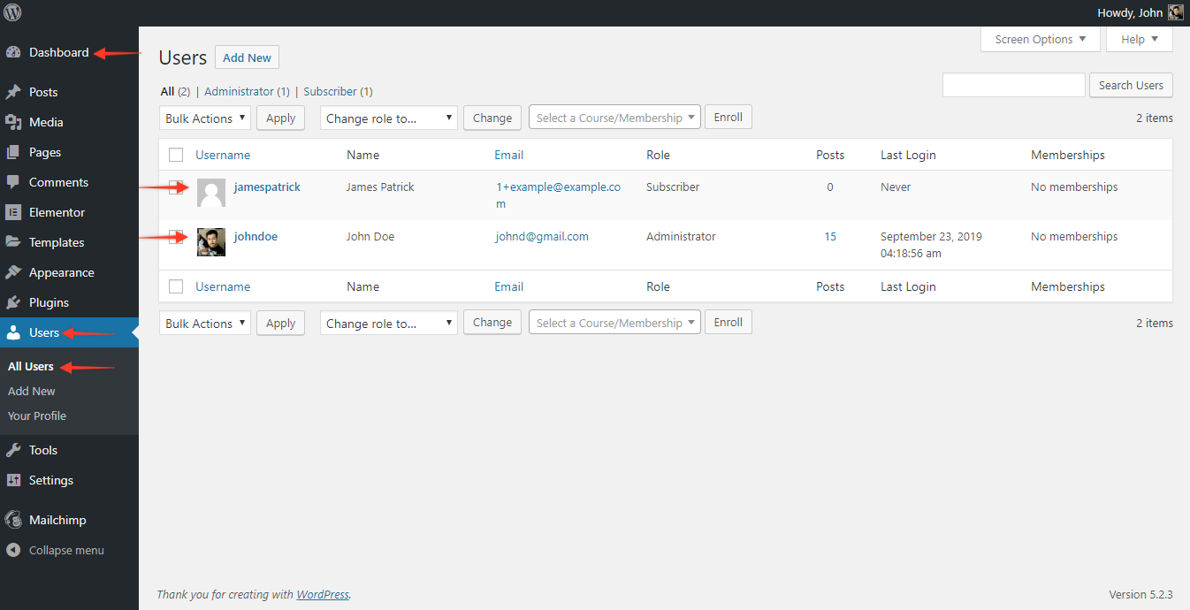This screenshot has height=610, width=1190.
Task: Open the top Bulk Actions dropdown
Action: (x=205, y=118)
